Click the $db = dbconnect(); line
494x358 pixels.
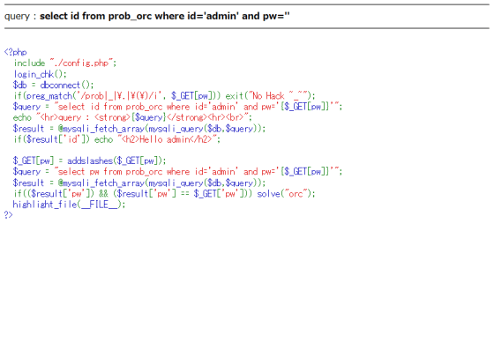pyautogui.click(x=53, y=85)
